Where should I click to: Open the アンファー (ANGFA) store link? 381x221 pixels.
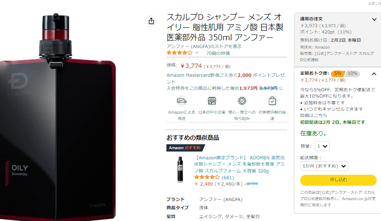tap(204, 46)
